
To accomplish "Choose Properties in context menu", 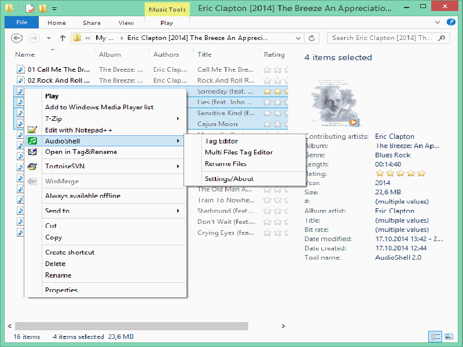I will pyautogui.click(x=61, y=290).
